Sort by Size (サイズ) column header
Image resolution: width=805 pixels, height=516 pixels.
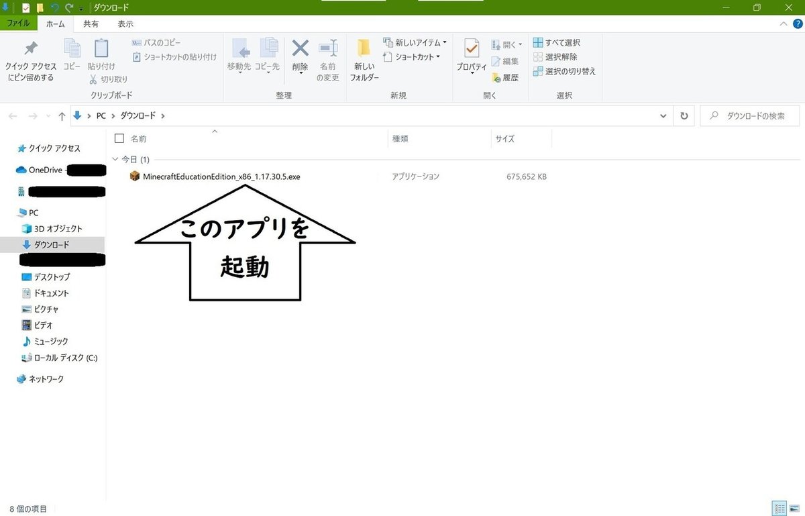(505, 139)
